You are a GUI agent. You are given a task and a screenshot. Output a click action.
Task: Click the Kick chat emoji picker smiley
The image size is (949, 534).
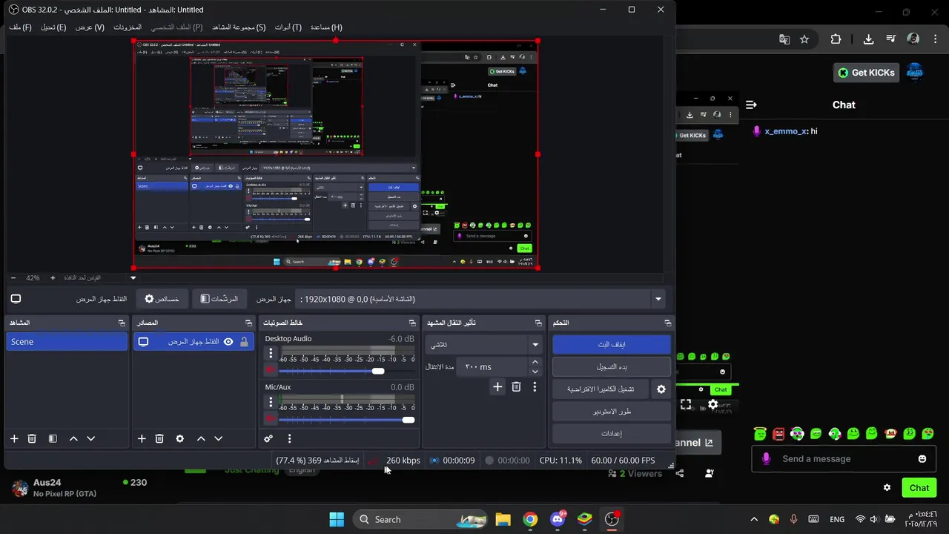point(922,459)
